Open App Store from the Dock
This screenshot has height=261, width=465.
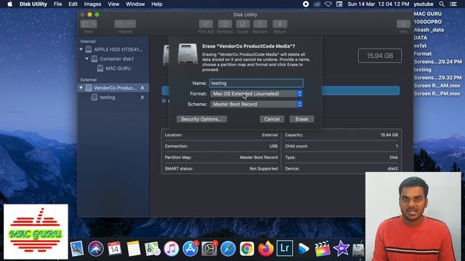pos(190,249)
